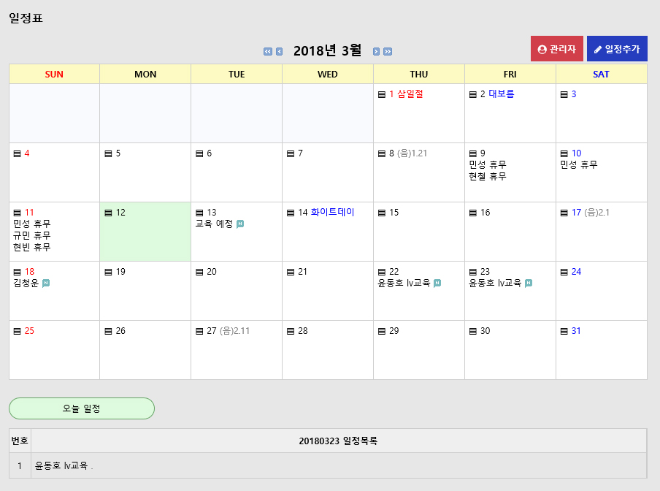This screenshot has height=491, width=660.
Task: Jump to next year with double-right arrow
Action: point(388,51)
